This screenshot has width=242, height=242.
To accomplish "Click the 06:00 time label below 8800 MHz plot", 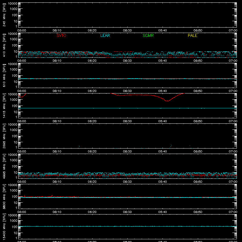I will coord(22,212).
